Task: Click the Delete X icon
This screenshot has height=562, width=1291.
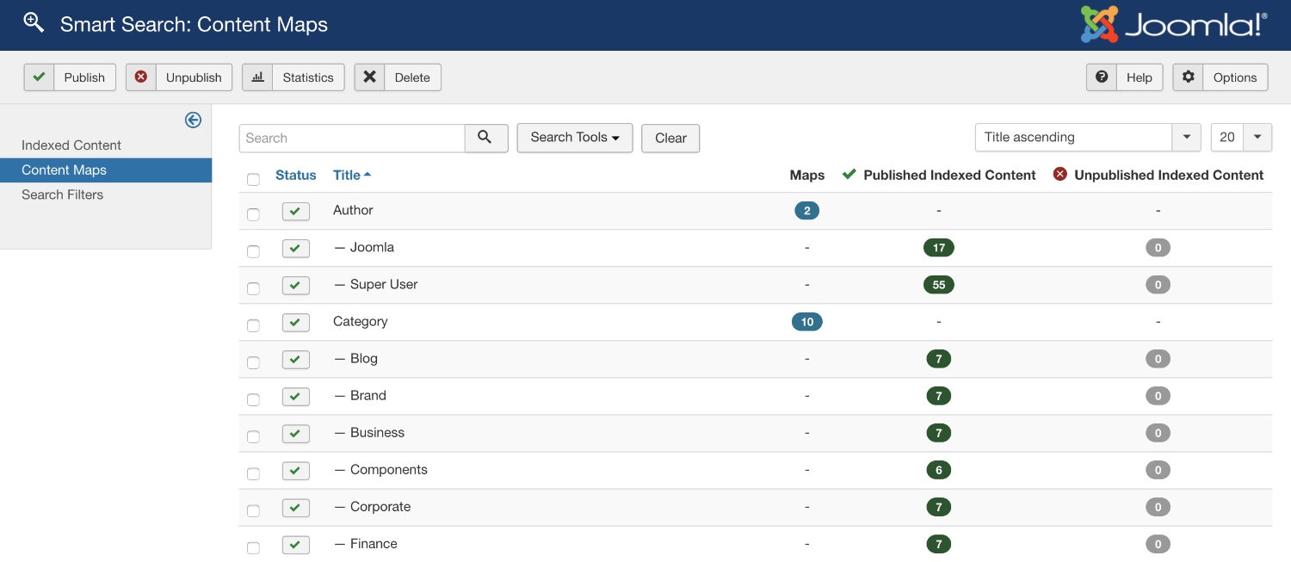Action: coord(370,77)
